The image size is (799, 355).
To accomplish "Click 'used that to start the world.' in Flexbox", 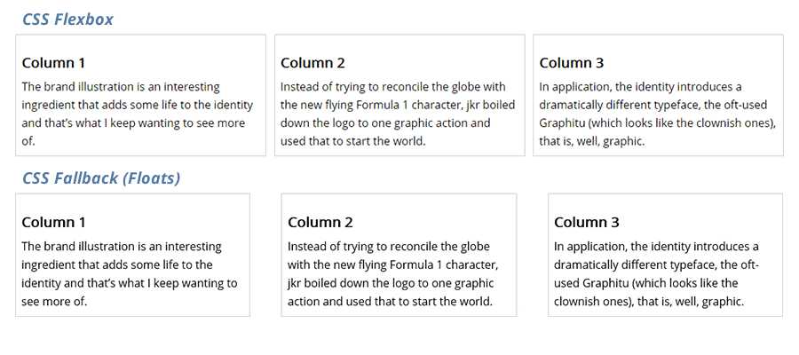I will tap(353, 141).
